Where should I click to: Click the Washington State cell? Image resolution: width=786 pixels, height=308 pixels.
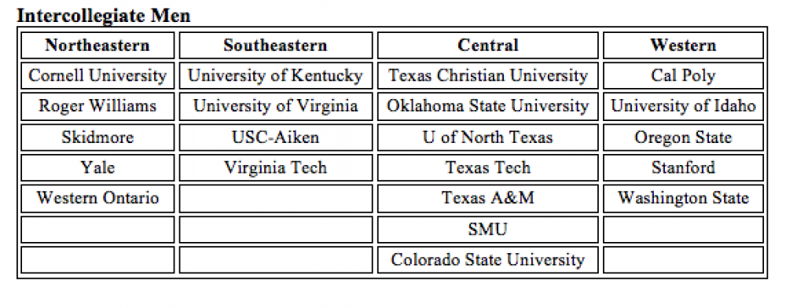pos(683,198)
